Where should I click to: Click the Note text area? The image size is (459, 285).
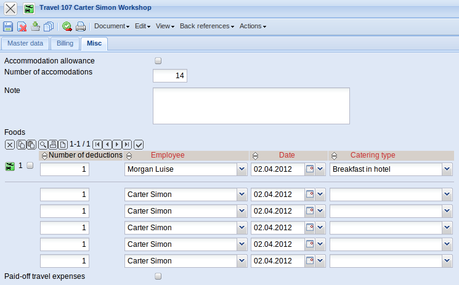tap(251, 106)
